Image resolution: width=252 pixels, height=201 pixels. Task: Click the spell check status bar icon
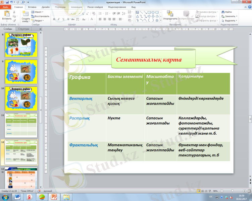coord(38,191)
